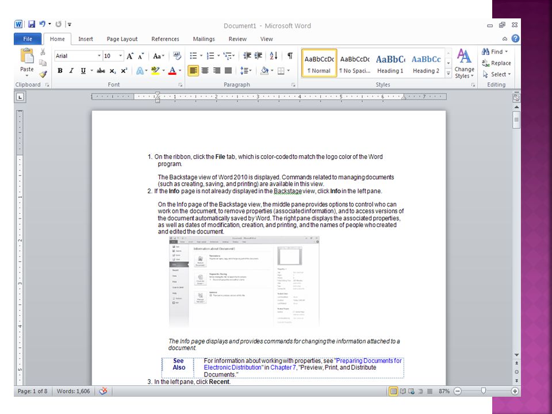Image resolution: width=552 pixels, height=414 pixels.
Task: Click the Sort A-Z icon
Action: pos(274,56)
